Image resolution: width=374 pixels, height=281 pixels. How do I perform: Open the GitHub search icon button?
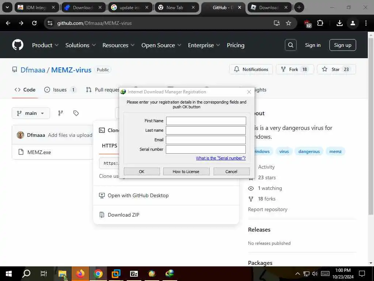[290, 45]
